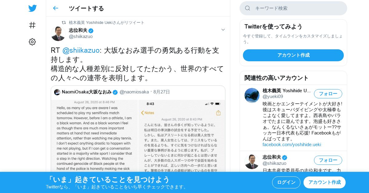
Task: Open 志位和夫 name in related accounts list
Action: [272, 157]
